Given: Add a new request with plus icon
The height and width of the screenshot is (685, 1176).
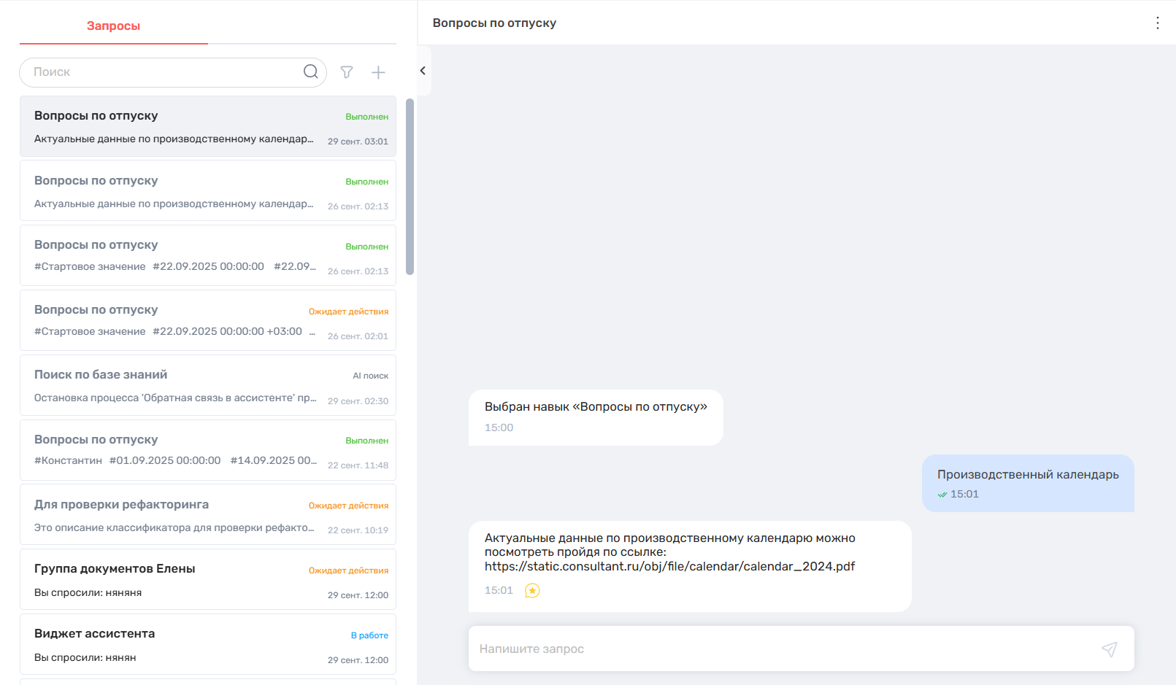Looking at the screenshot, I should pos(378,72).
